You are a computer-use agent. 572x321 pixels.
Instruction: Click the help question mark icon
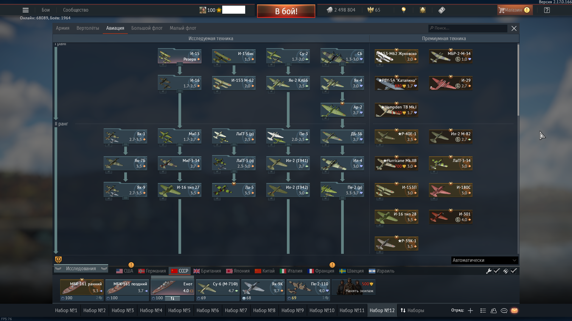point(547,10)
